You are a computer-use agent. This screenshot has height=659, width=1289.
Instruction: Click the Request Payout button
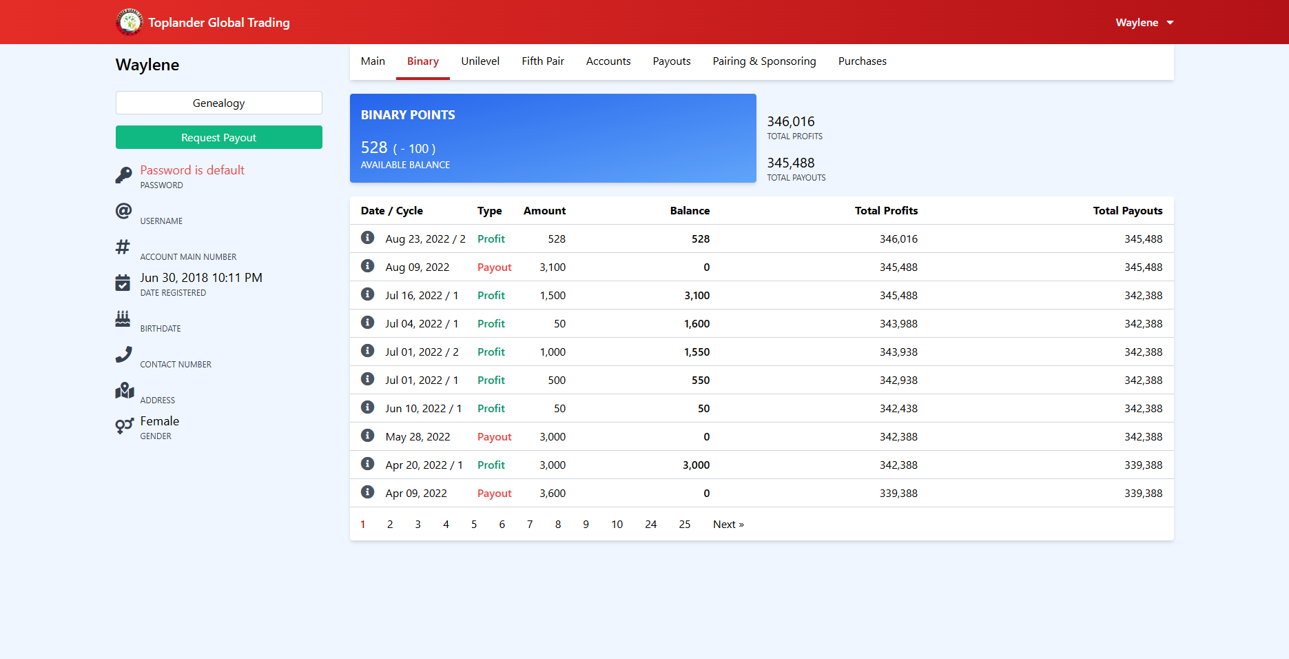218,137
